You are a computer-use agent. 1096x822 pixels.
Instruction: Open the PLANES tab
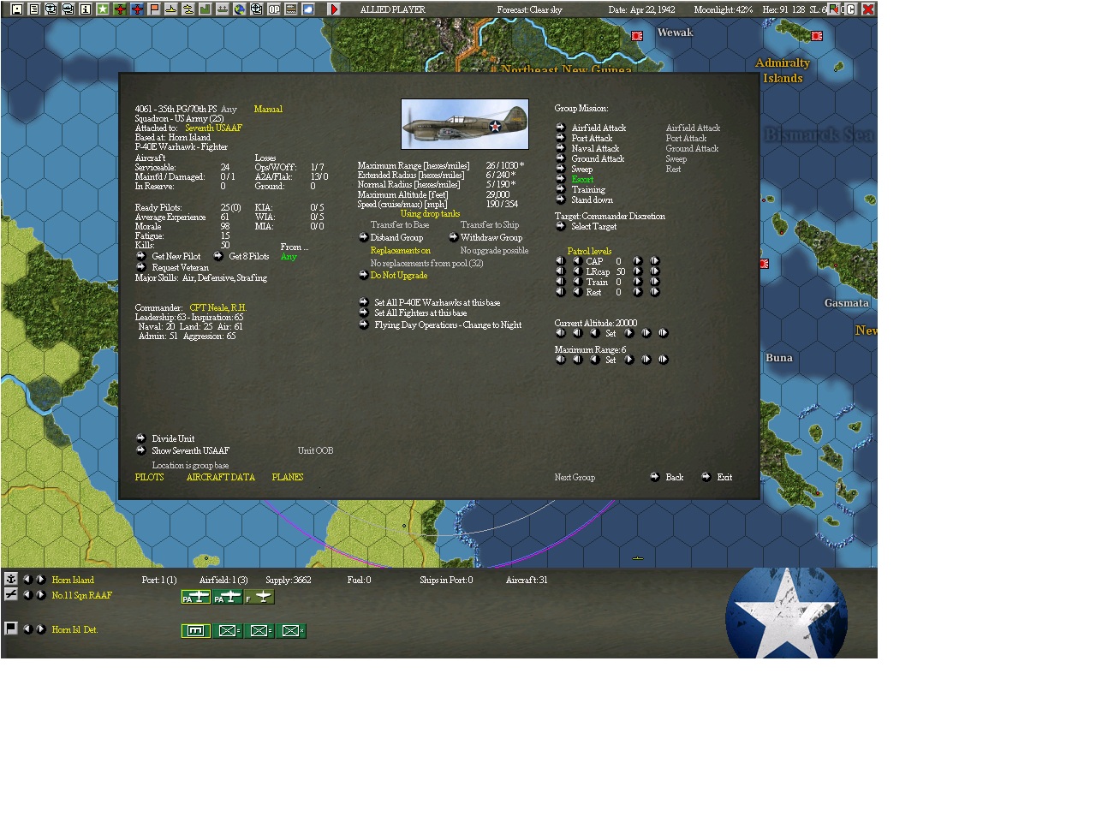[x=288, y=477]
